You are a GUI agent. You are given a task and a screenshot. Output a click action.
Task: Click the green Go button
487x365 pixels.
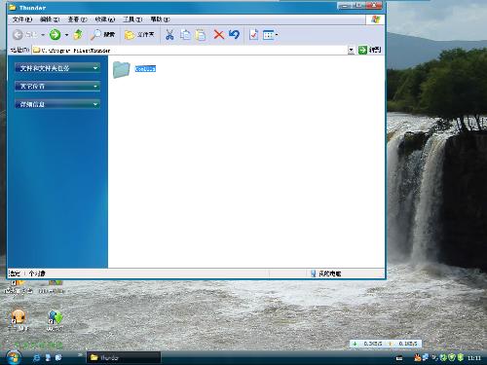[369, 50]
